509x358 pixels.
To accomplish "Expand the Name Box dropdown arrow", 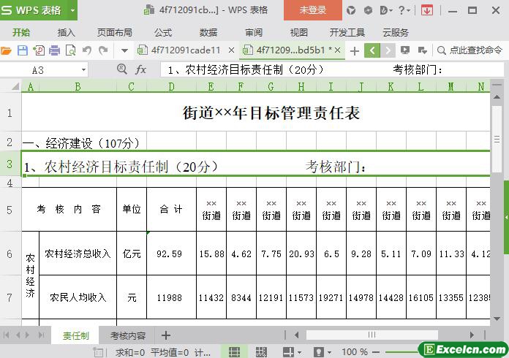I will [x=83, y=69].
